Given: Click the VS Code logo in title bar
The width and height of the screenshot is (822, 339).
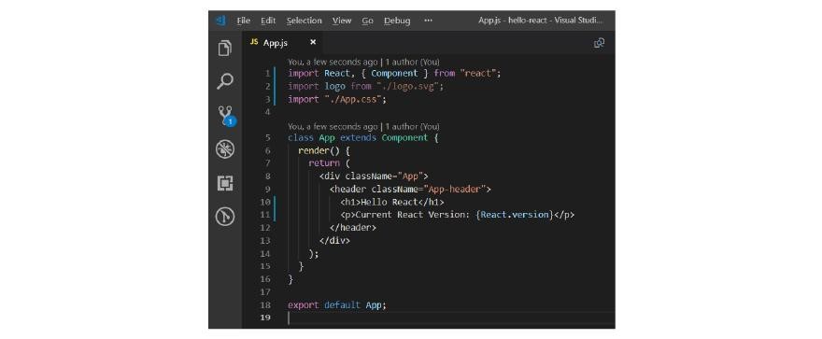Looking at the screenshot, I should pyautogui.click(x=220, y=21).
